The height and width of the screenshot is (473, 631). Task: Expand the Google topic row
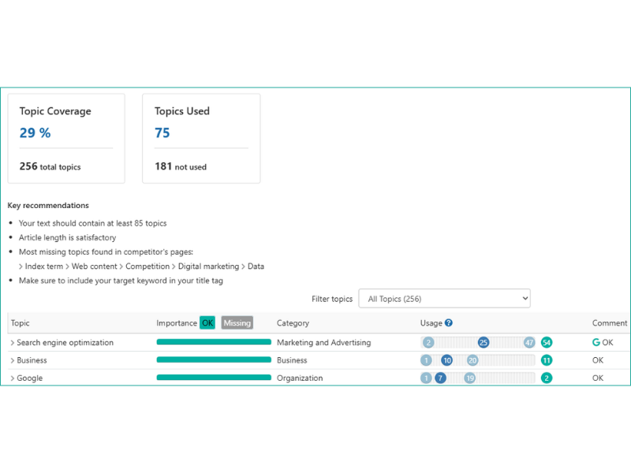coord(13,378)
